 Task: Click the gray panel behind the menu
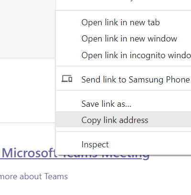28,29
